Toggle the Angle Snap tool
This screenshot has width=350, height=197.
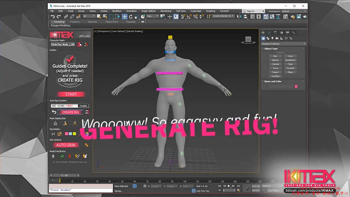pyautogui.click(x=189, y=16)
